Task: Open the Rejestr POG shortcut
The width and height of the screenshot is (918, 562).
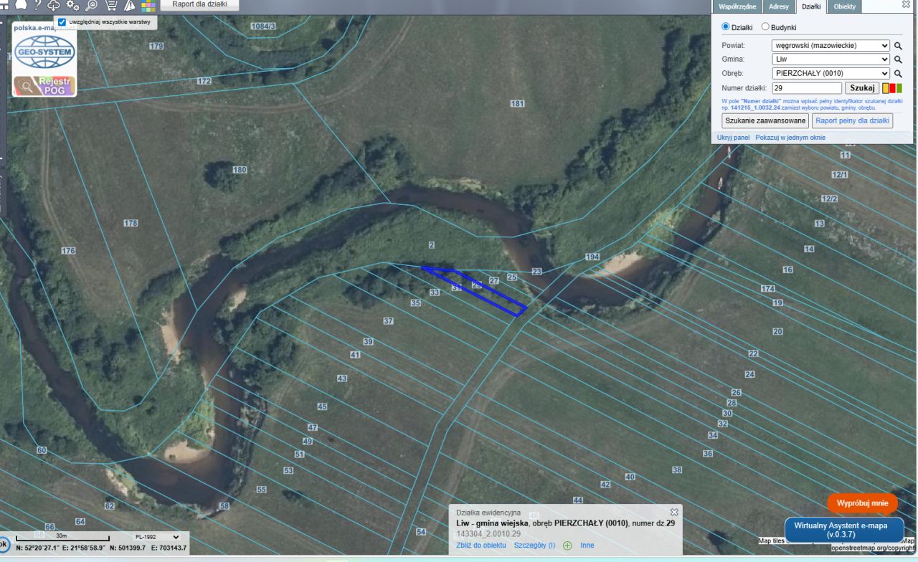Action: pos(44,86)
